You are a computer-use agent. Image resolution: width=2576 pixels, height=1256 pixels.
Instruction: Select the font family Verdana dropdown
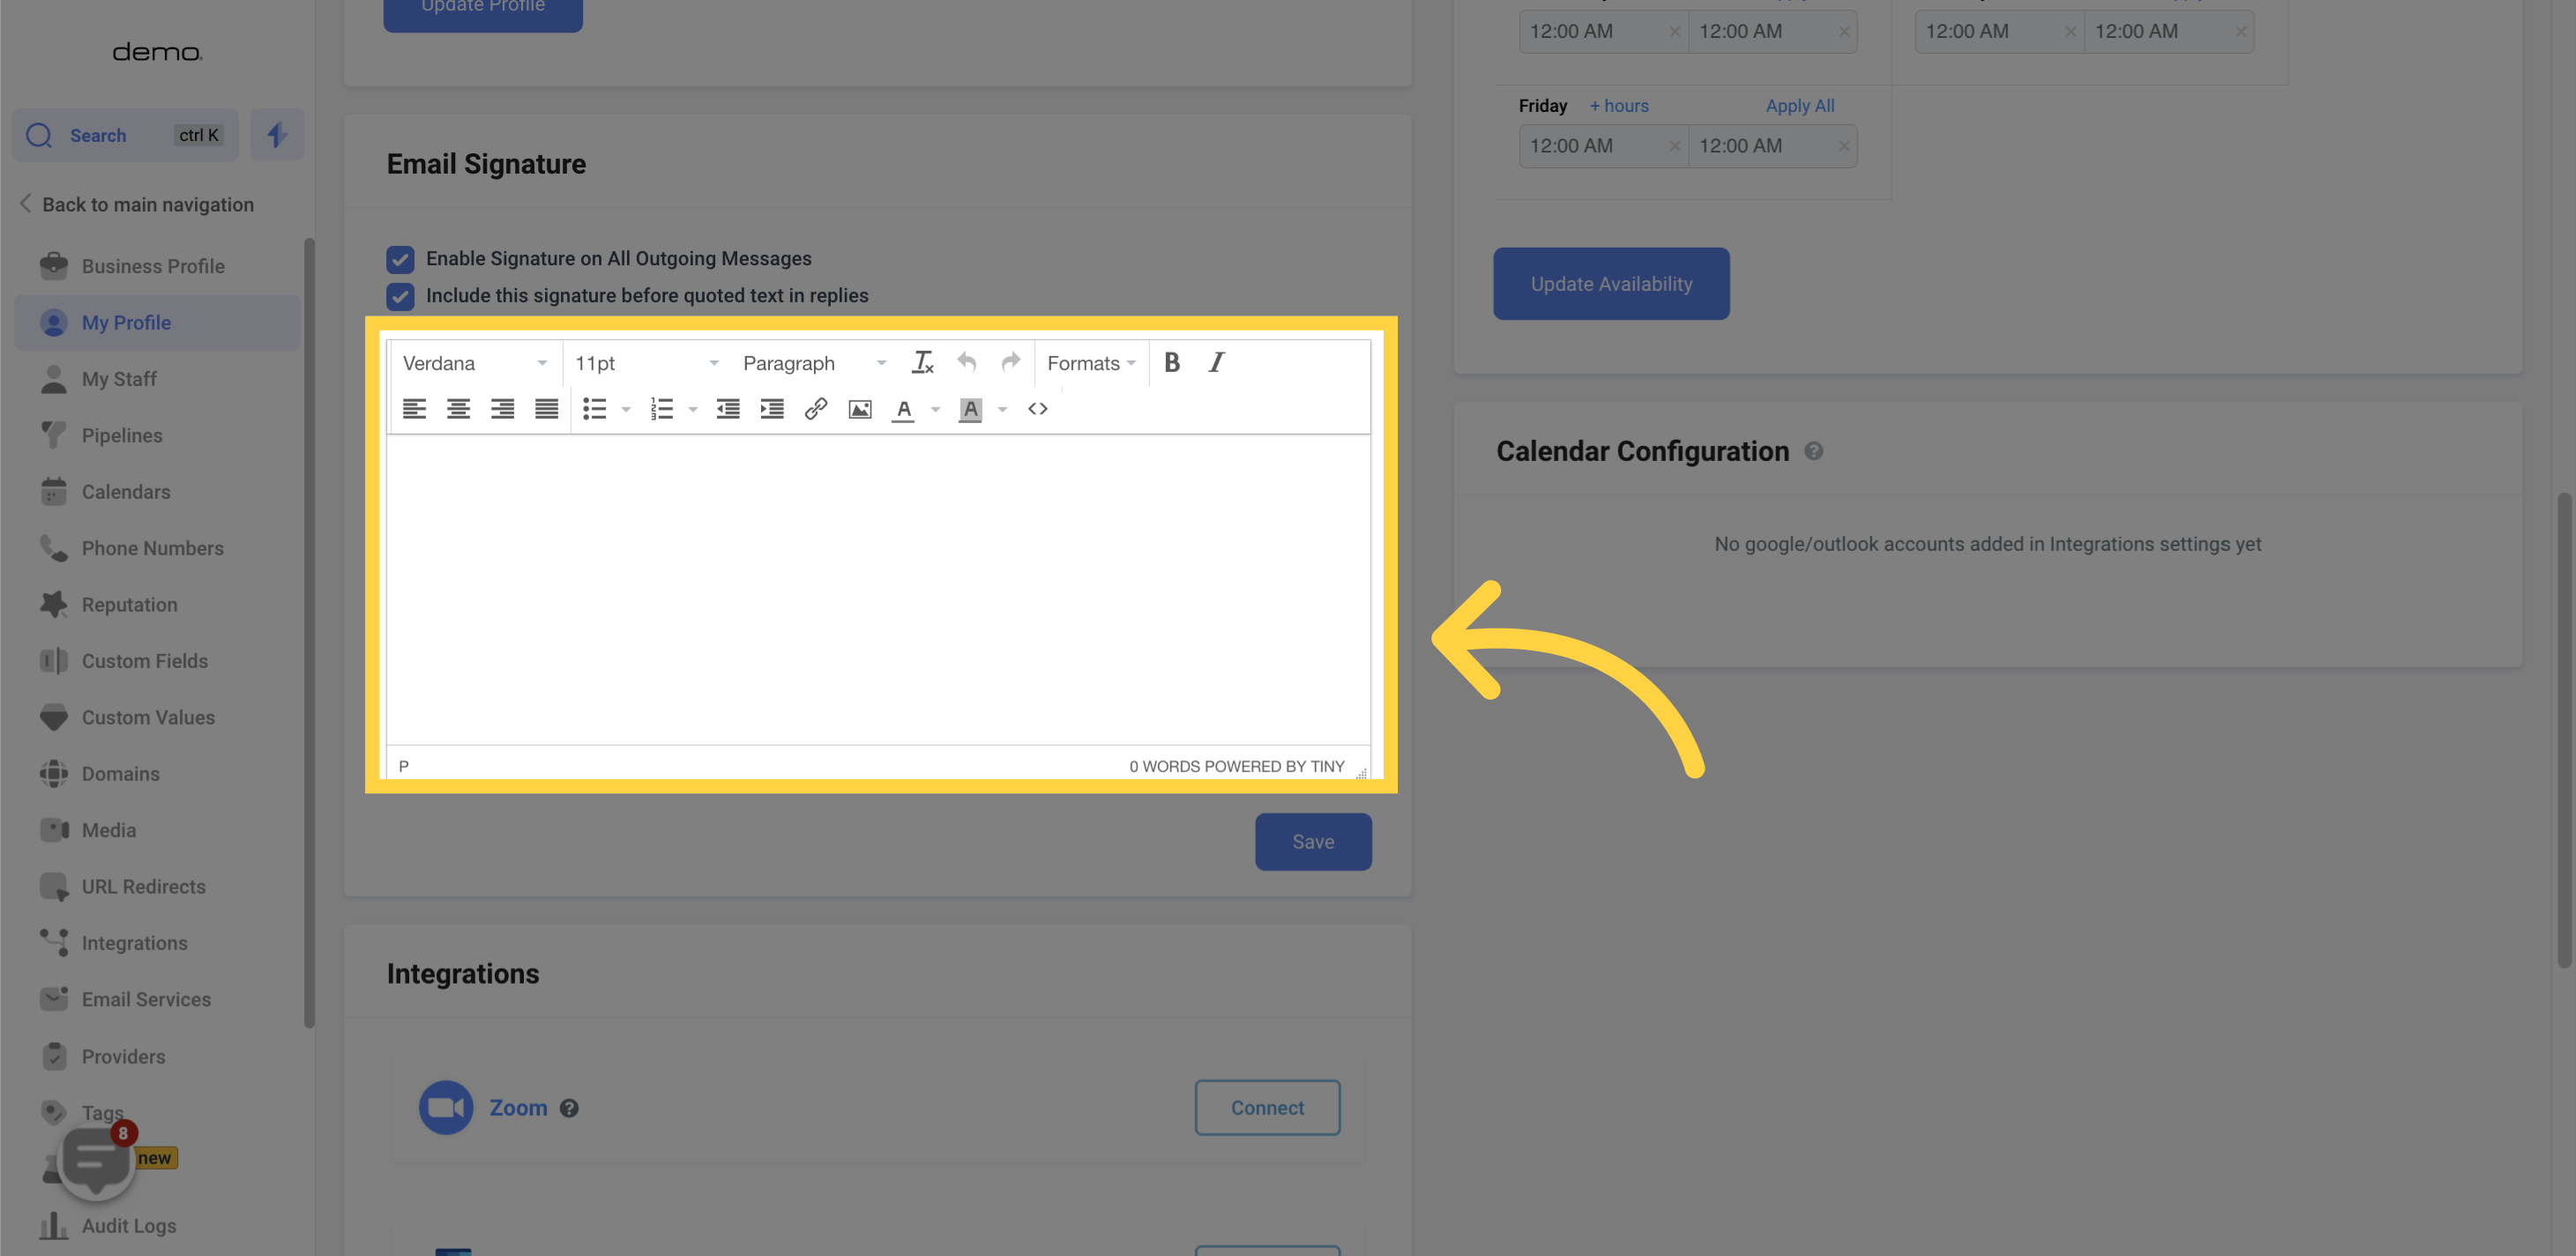point(472,360)
